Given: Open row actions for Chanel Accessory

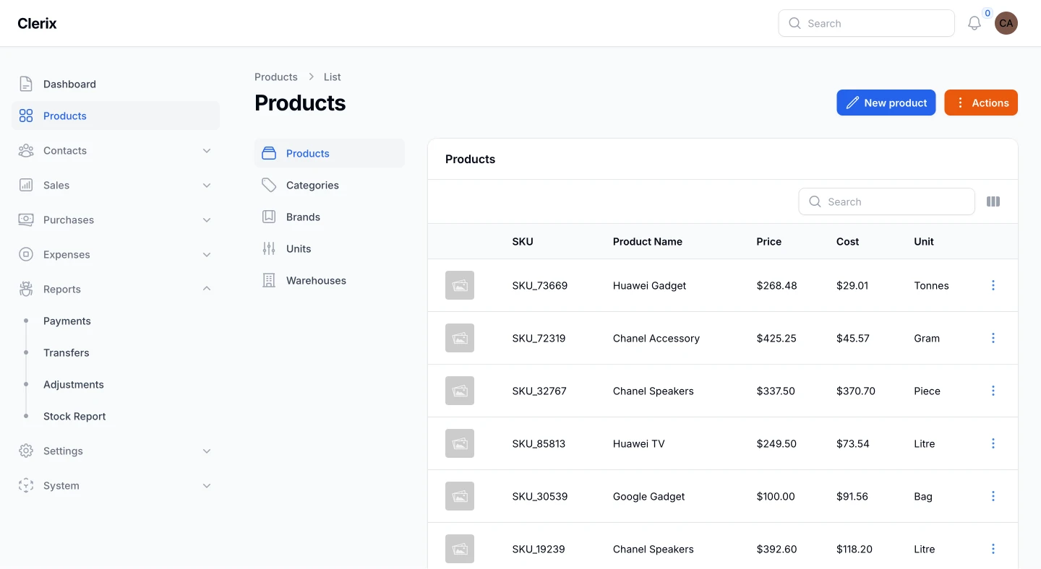Looking at the screenshot, I should click(x=993, y=338).
